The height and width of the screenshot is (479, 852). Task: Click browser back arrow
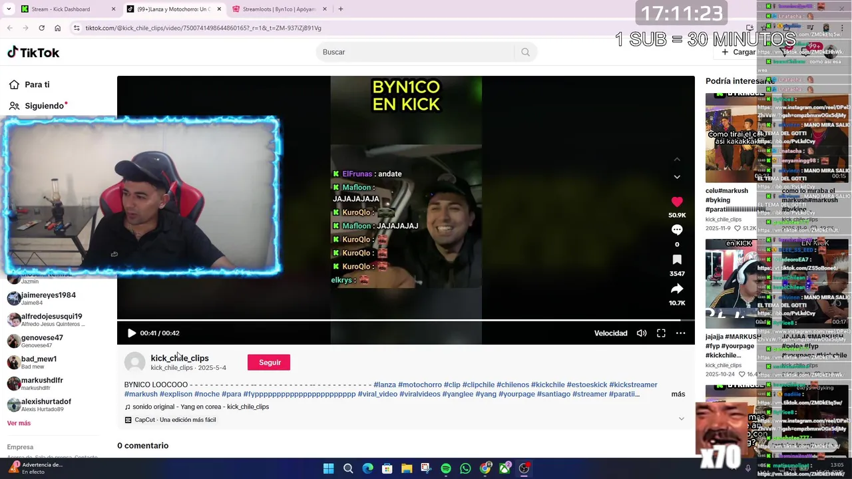[x=9, y=28]
